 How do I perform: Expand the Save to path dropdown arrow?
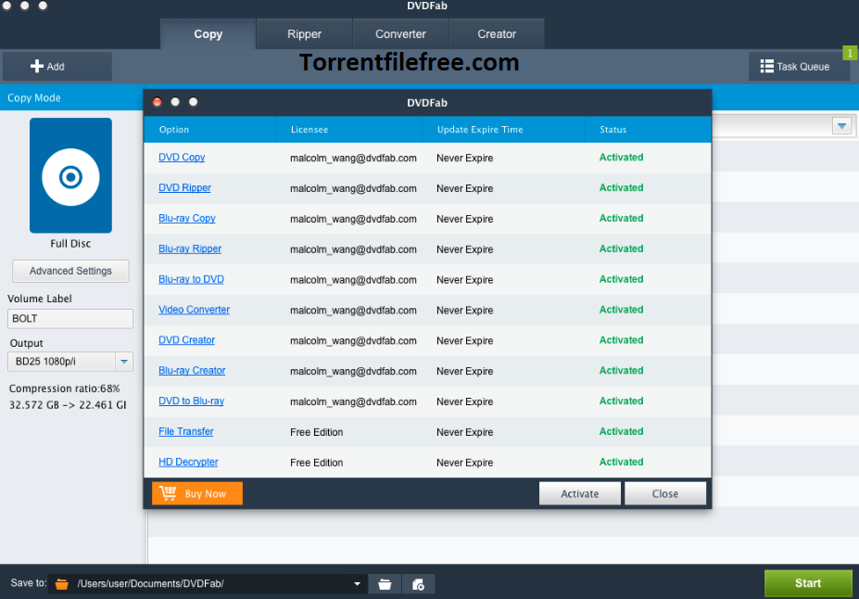[x=357, y=584]
